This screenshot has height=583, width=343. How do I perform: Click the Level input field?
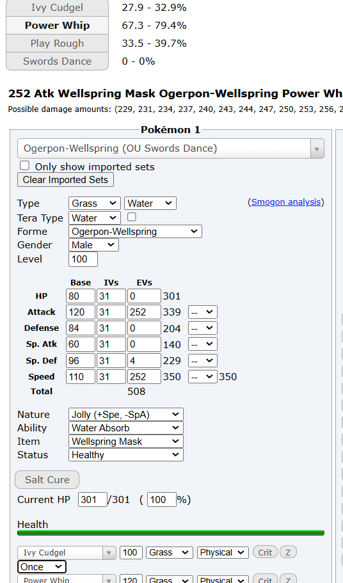coord(83,259)
